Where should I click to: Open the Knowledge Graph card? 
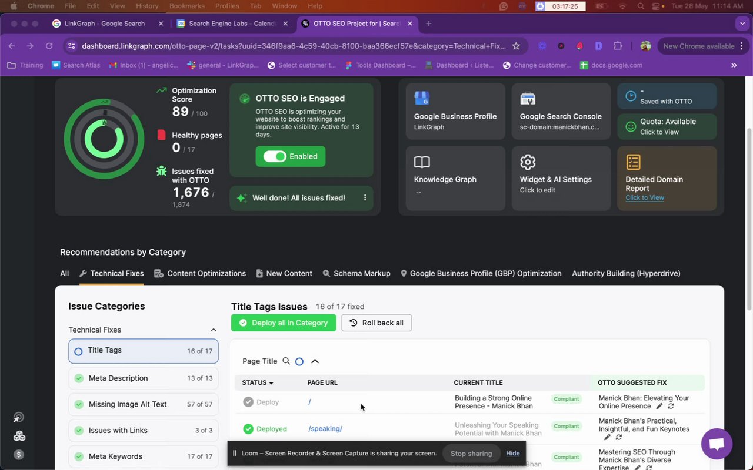(455, 178)
